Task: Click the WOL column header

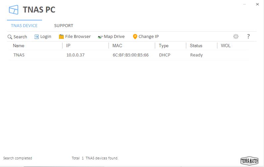Action: (226, 46)
